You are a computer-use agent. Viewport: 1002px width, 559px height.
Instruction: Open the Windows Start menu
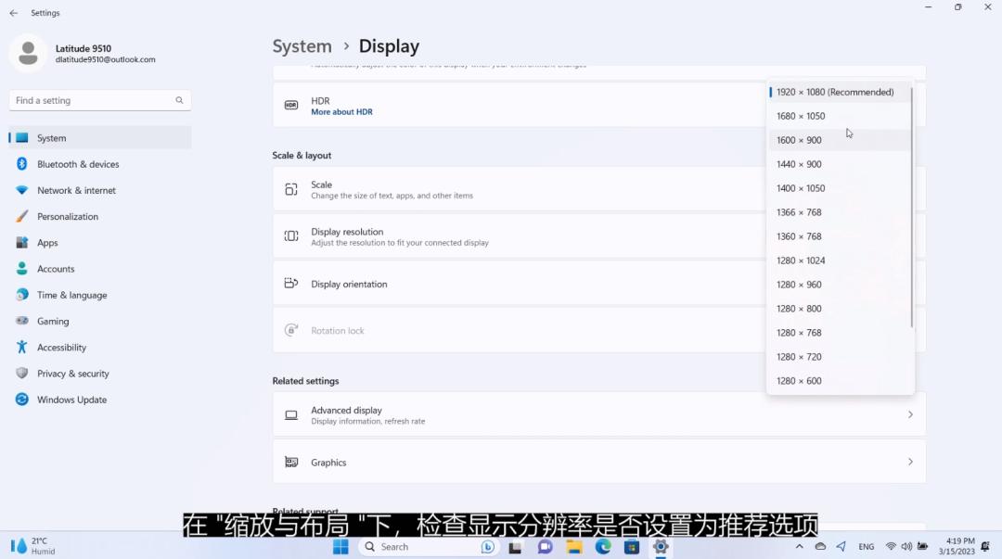coord(340,547)
